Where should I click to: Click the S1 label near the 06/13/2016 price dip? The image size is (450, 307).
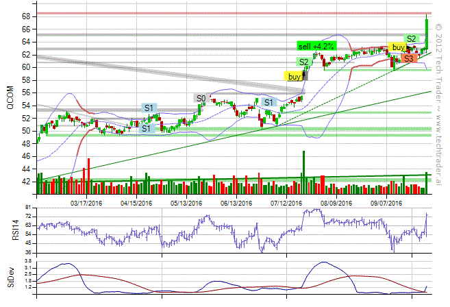[268, 103]
